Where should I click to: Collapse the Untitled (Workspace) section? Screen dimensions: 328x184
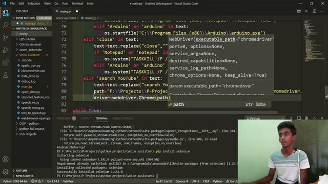tap(31, 29)
